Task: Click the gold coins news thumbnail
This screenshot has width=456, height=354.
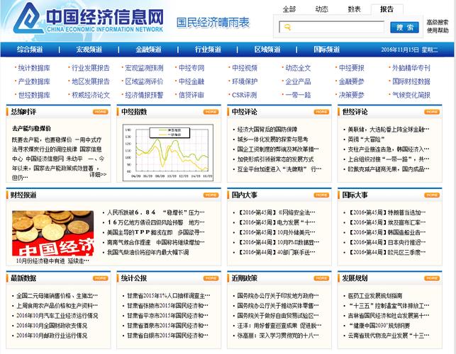Action: coord(53,233)
